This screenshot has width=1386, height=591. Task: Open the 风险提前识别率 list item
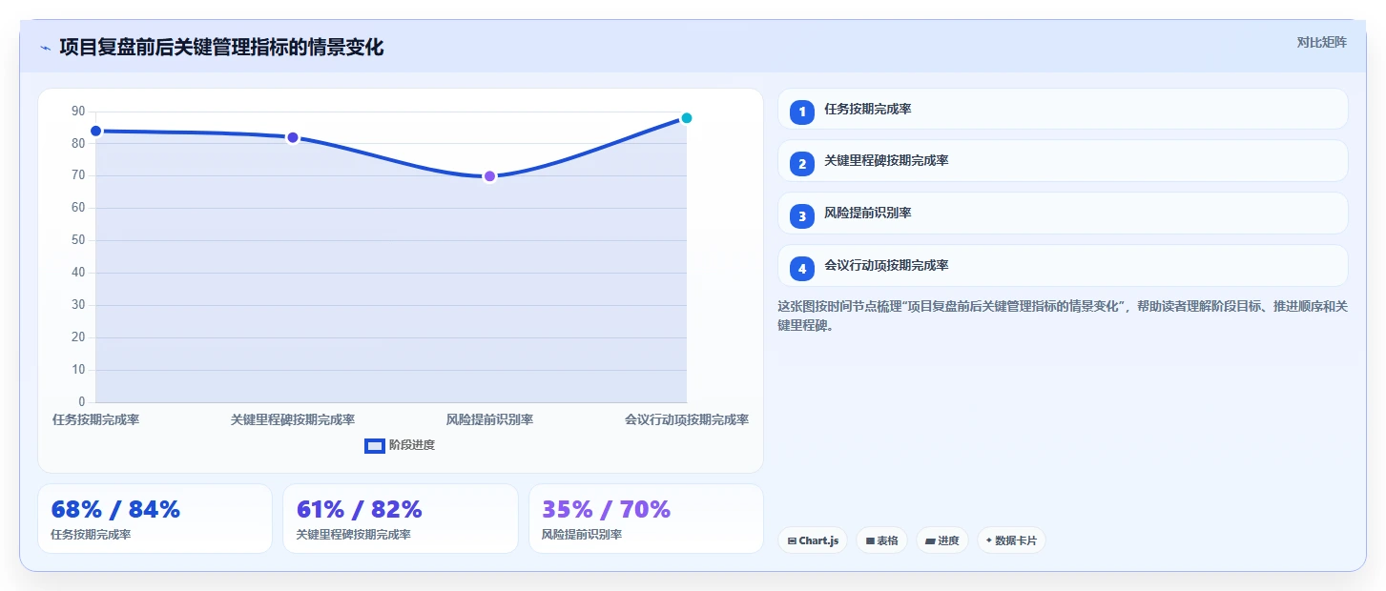tap(1063, 214)
